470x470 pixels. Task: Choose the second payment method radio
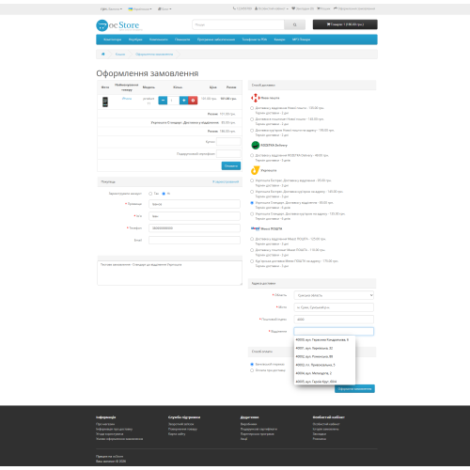pyautogui.click(x=252, y=370)
